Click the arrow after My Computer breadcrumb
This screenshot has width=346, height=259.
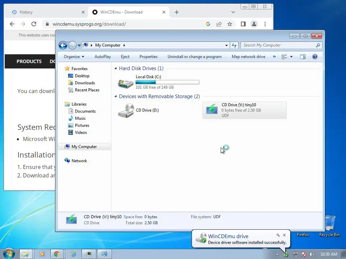click(124, 45)
